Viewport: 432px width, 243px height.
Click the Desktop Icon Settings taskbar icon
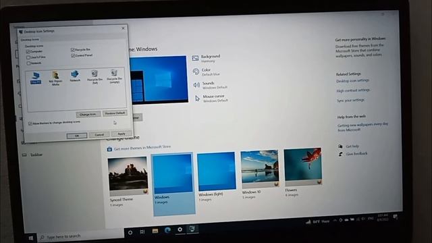192,228
